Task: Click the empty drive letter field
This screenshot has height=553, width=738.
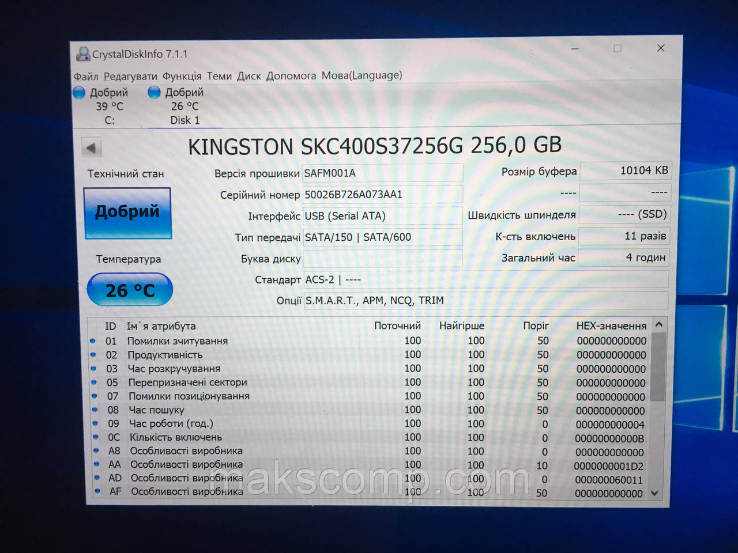Action: [382, 258]
